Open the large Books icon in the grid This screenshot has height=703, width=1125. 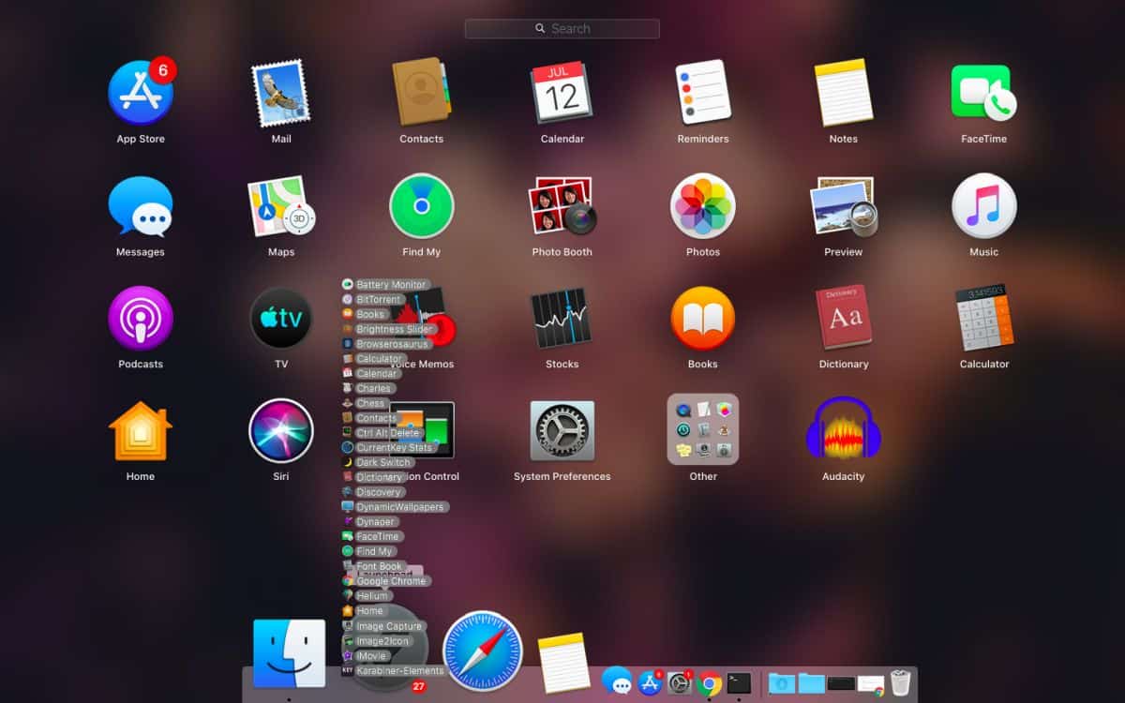(x=703, y=319)
